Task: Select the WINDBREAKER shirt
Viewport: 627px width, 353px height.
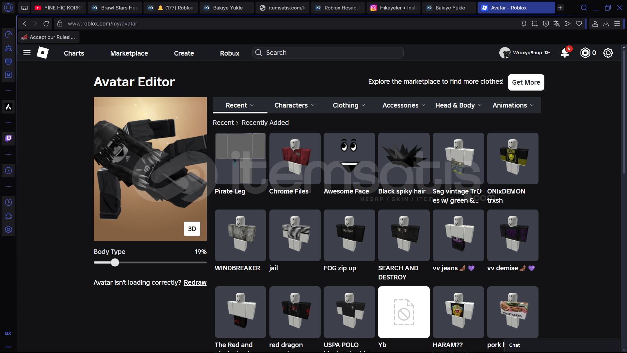Action: [x=240, y=235]
